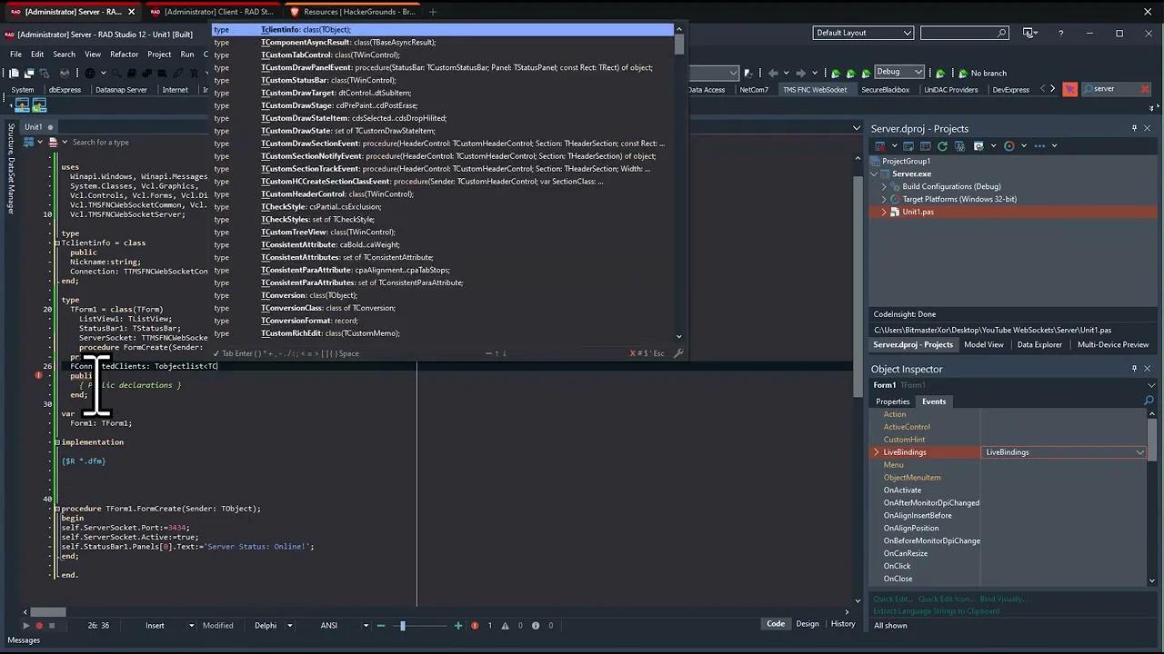Screen dimensions: 1164x654
Task: Click the macro record button in status bar
Action: click(x=38, y=626)
